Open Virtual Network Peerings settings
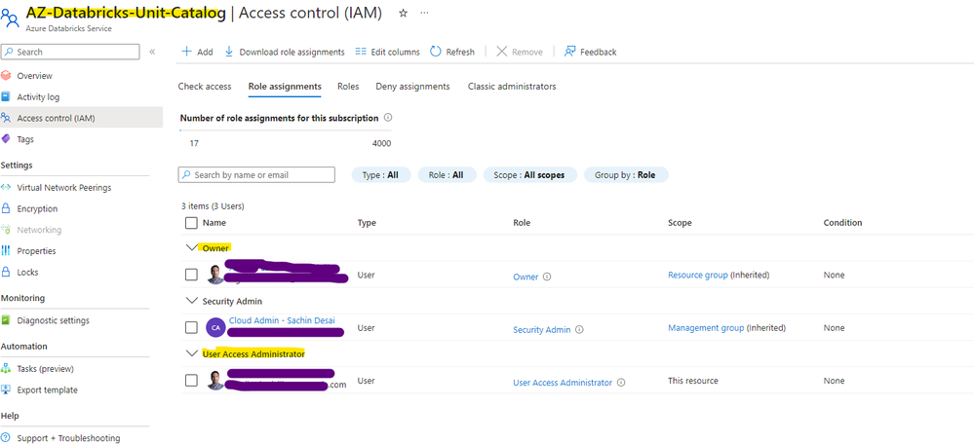The width and height of the screenshot is (974, 444). point(63,188)
